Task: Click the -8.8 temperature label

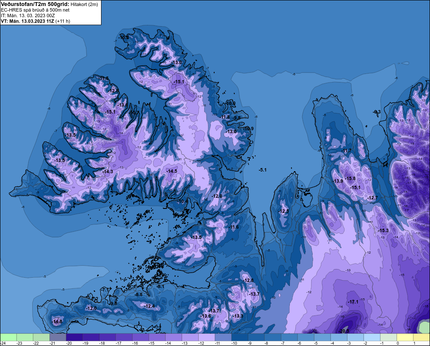Action: tap(139, 294)
